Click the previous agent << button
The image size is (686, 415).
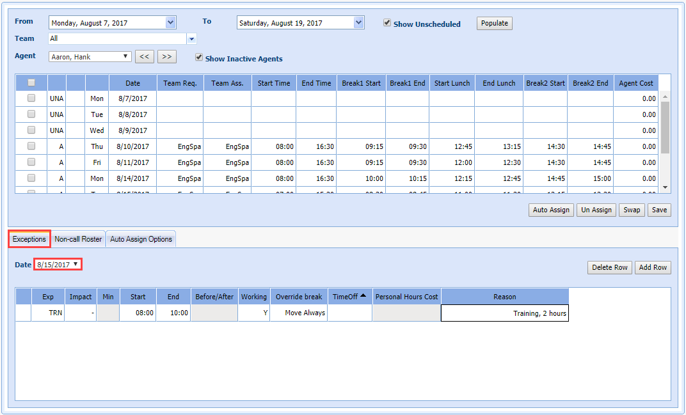tap(145, 56)
